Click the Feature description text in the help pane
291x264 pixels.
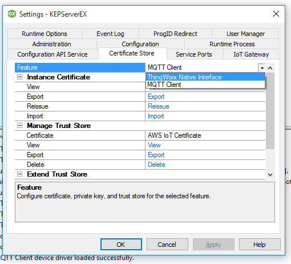[x=114, y=196]
